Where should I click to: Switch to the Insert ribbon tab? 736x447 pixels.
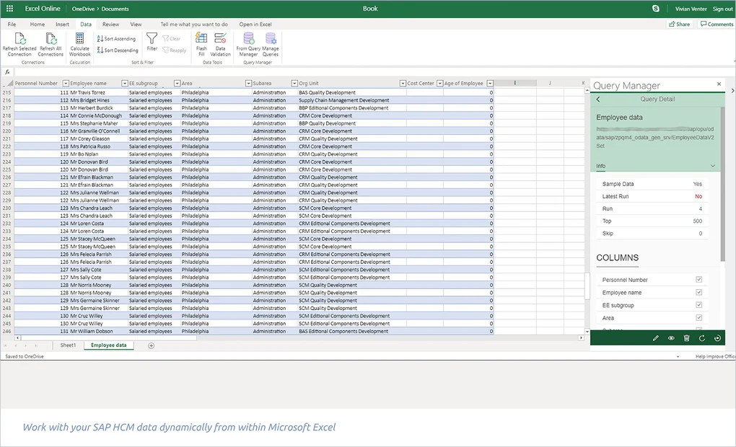(x=63, y=25)
